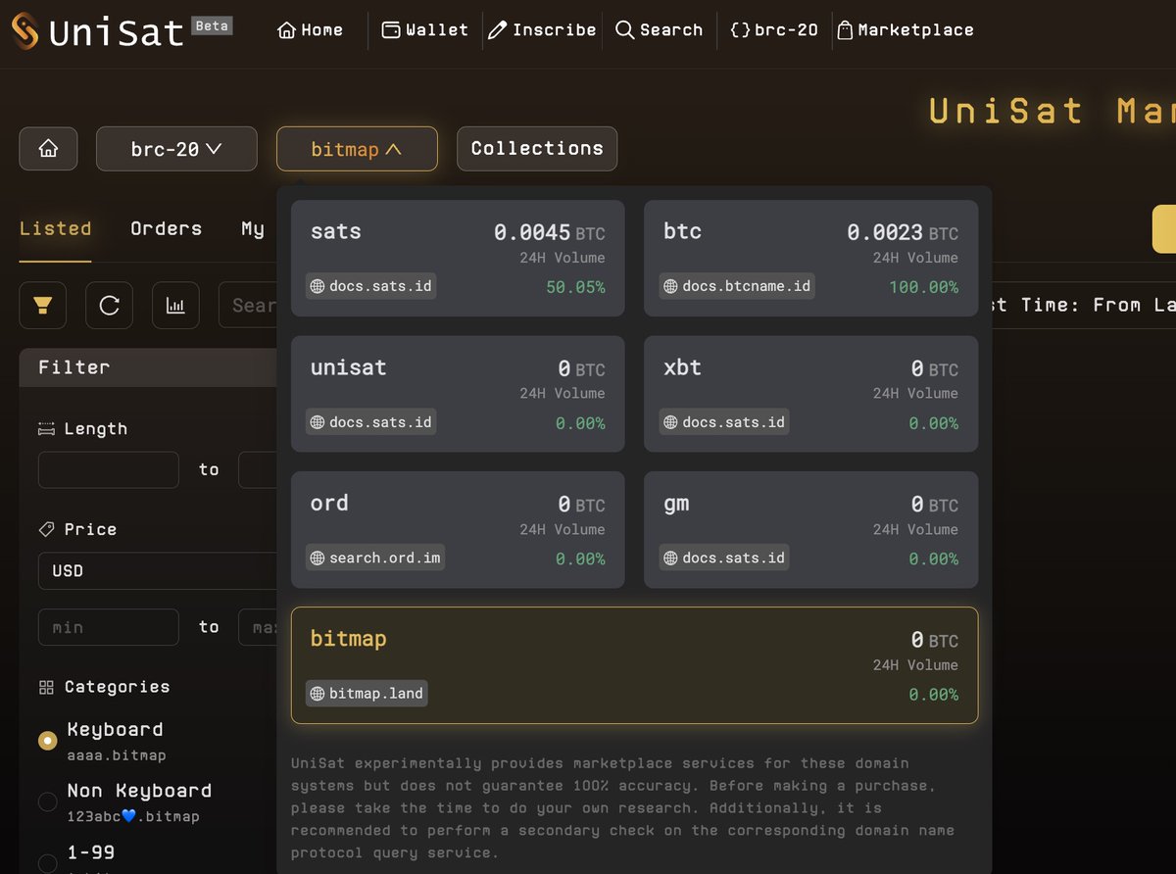Open the Inscribe nav item
This screenshot has width=1176, height=874.
(x=542, y=30)
